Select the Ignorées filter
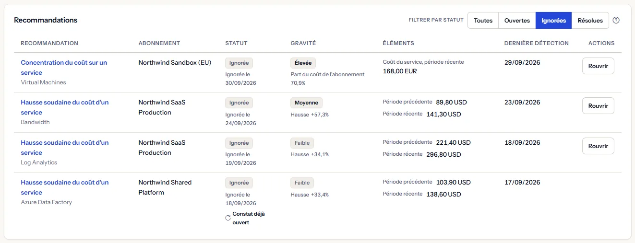Viewport: 635px width, 243px height. point(553,21)
